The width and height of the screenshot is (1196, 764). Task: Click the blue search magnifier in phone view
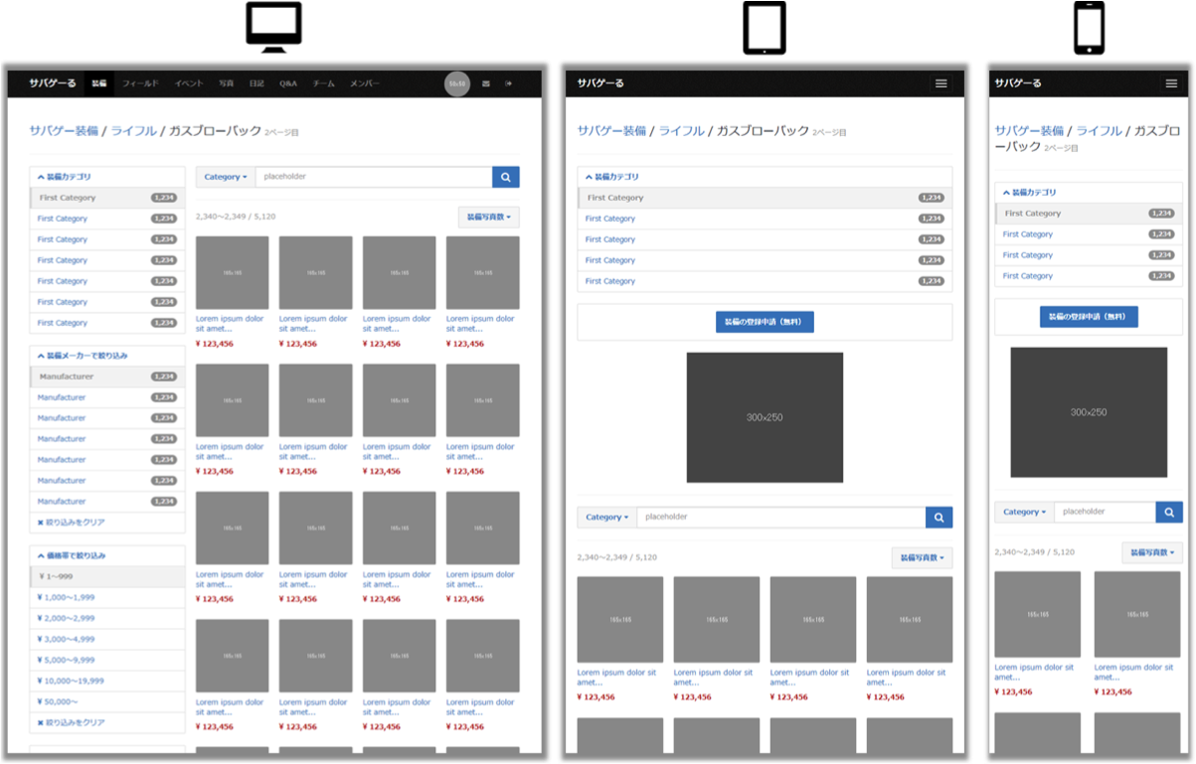1169,512
